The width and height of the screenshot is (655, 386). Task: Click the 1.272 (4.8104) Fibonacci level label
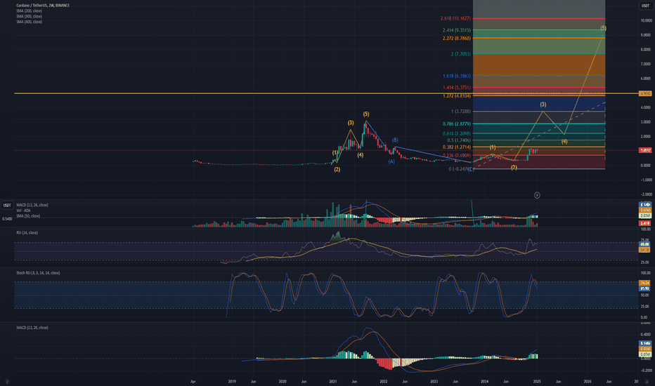pos(457,96)
